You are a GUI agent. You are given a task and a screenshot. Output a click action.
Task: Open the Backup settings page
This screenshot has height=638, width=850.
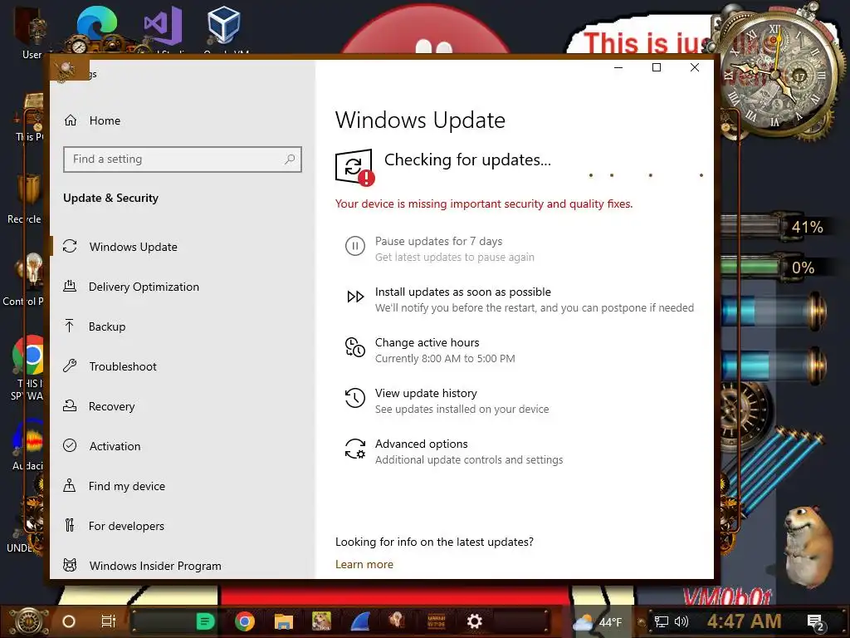[x=107, y=326]
